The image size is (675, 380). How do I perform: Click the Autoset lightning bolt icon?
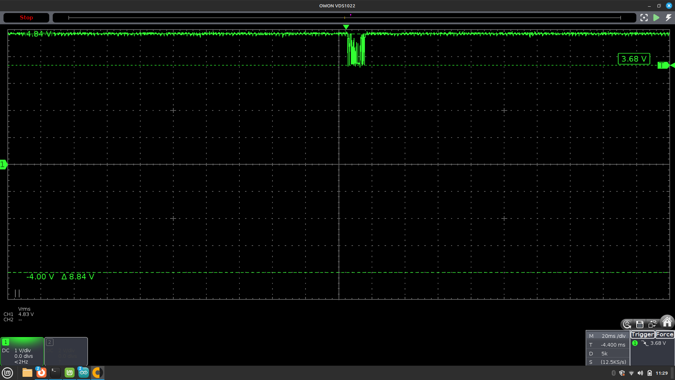668,18
